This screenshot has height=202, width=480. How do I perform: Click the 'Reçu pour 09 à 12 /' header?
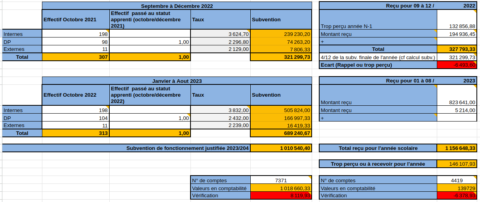pos(378,6)
